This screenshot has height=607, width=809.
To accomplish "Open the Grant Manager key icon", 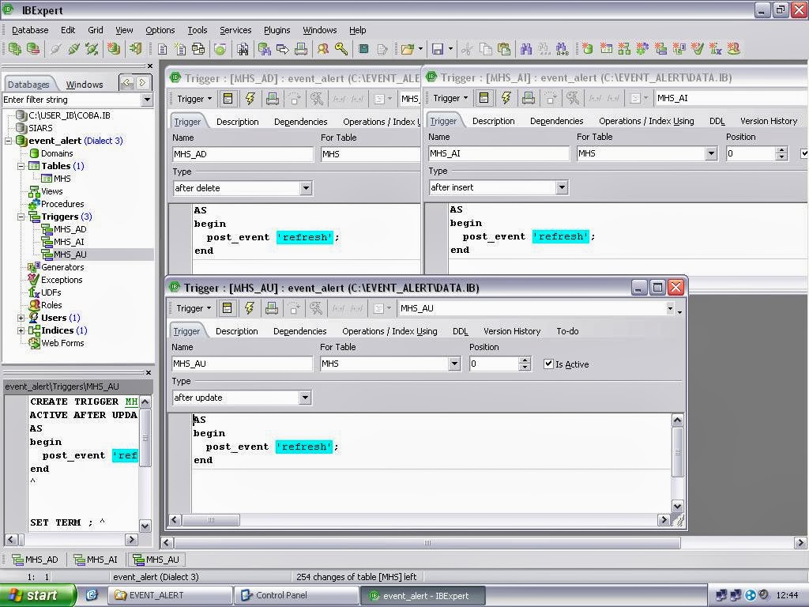I will tap(341, 49).
